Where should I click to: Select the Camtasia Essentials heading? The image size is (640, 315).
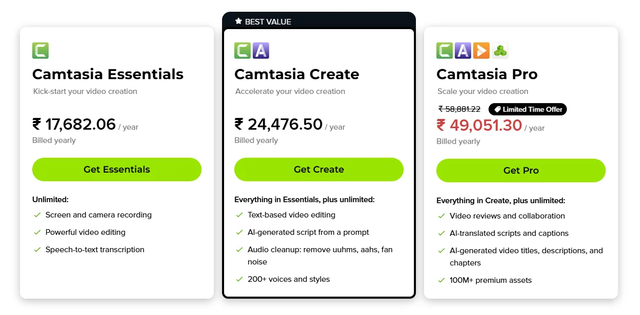pos(108,75)
